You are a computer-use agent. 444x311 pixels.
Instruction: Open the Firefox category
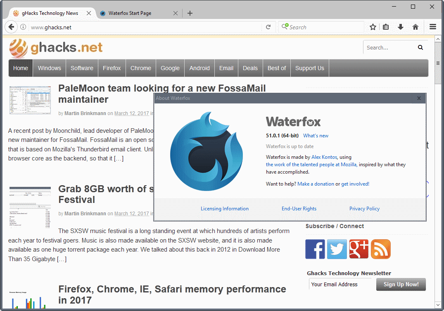pos(112,68)
